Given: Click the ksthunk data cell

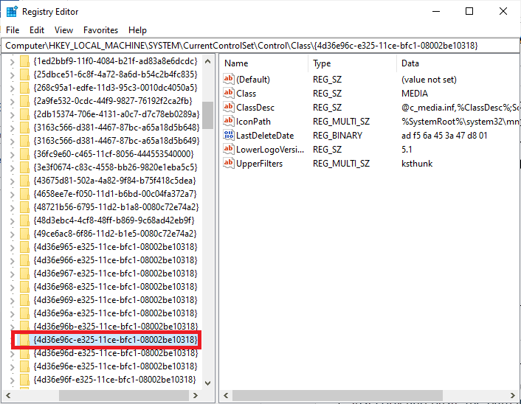Looking at the screenshot, I should pyautogui.click(x=417, y=164).
